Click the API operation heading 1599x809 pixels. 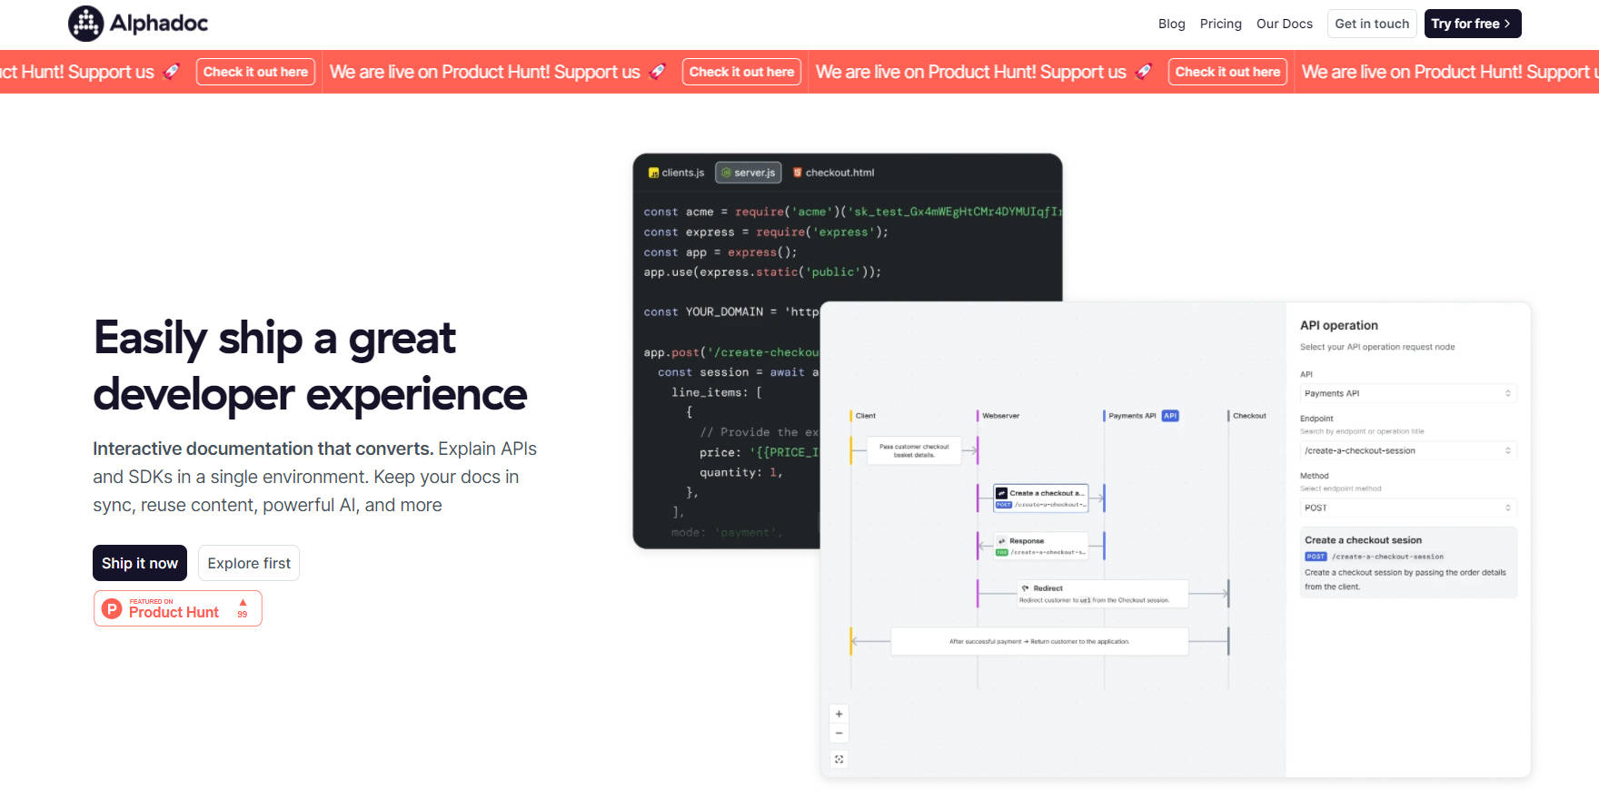coord(1338,325)
